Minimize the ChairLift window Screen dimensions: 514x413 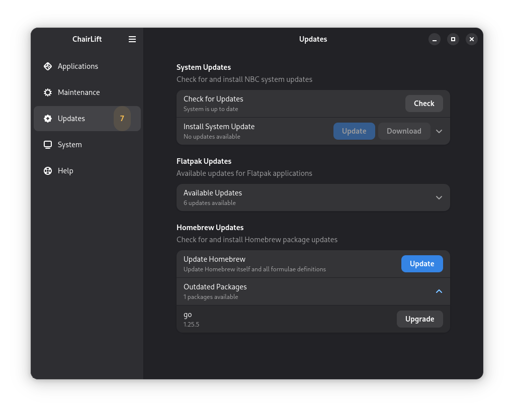435,39
